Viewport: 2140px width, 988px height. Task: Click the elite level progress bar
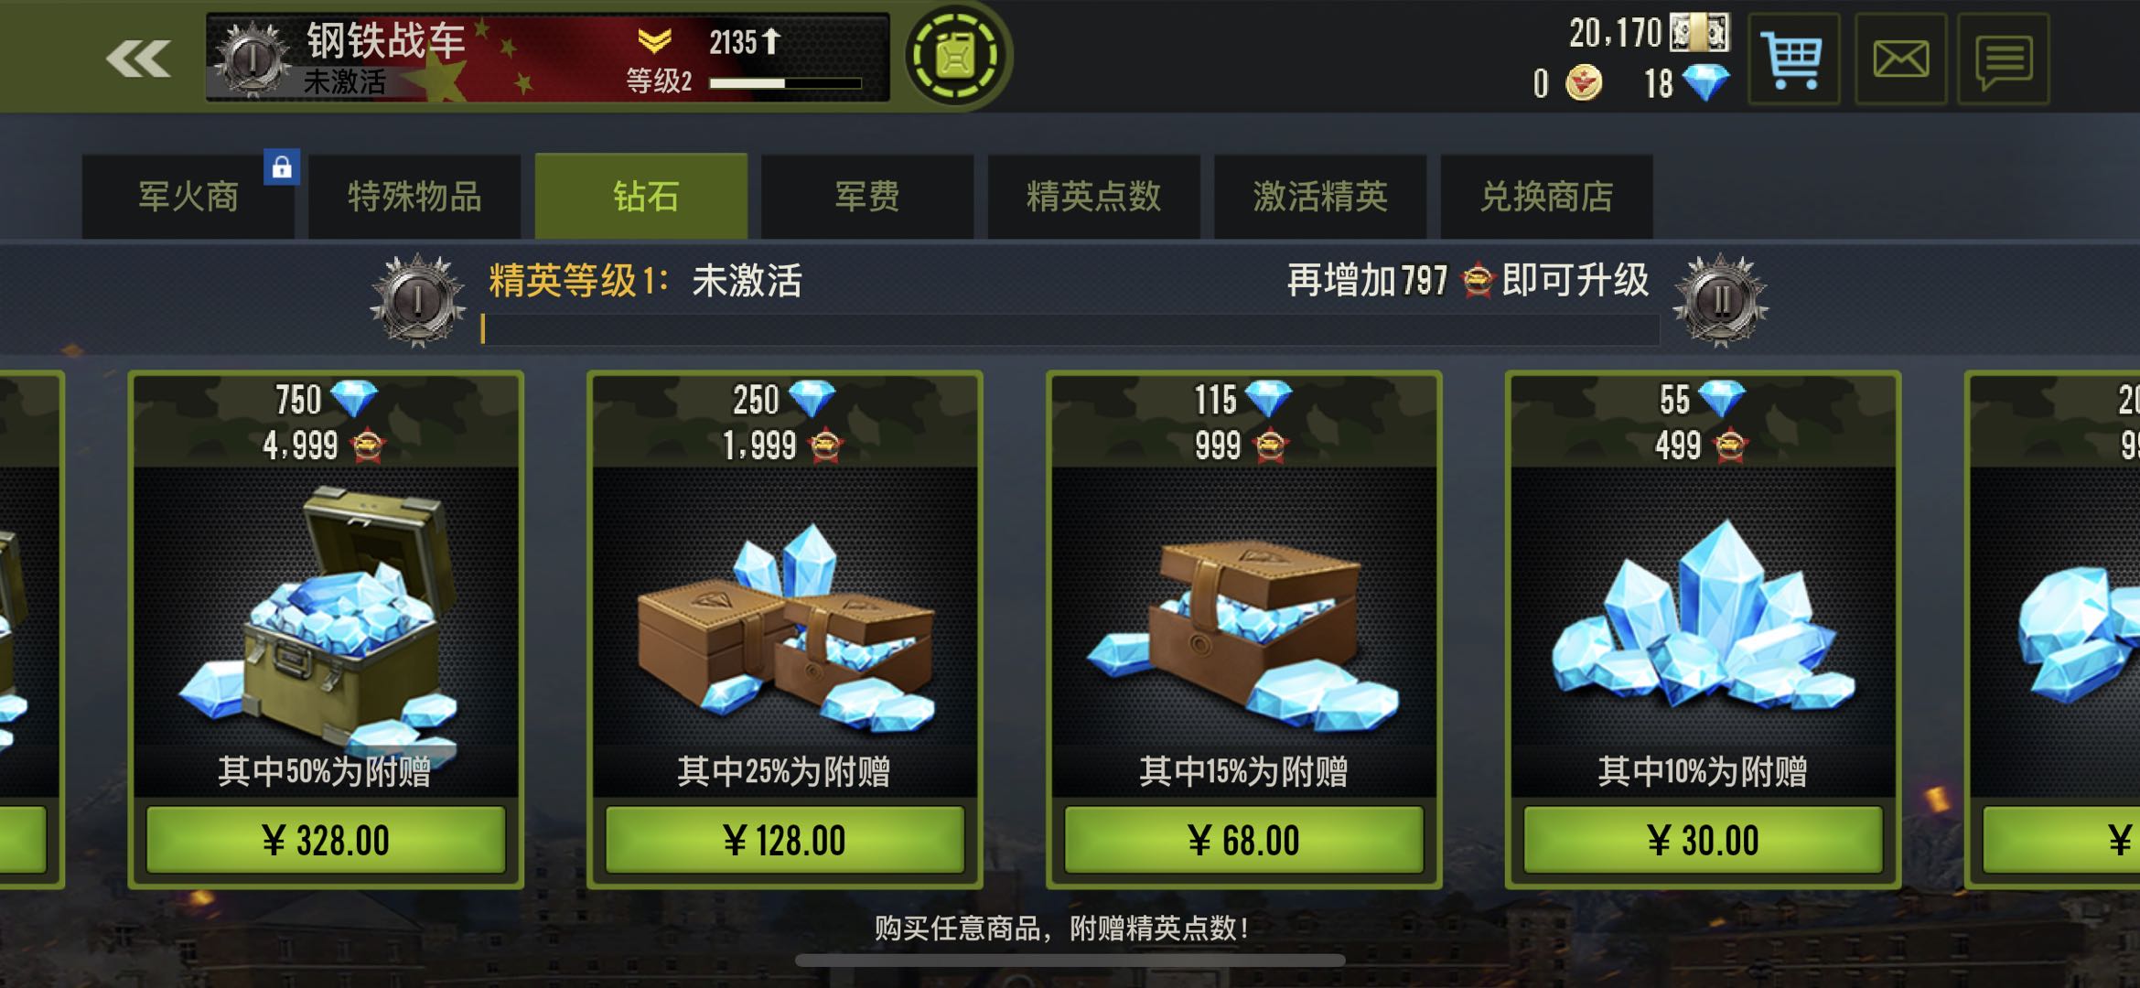tap(1070, 329)
